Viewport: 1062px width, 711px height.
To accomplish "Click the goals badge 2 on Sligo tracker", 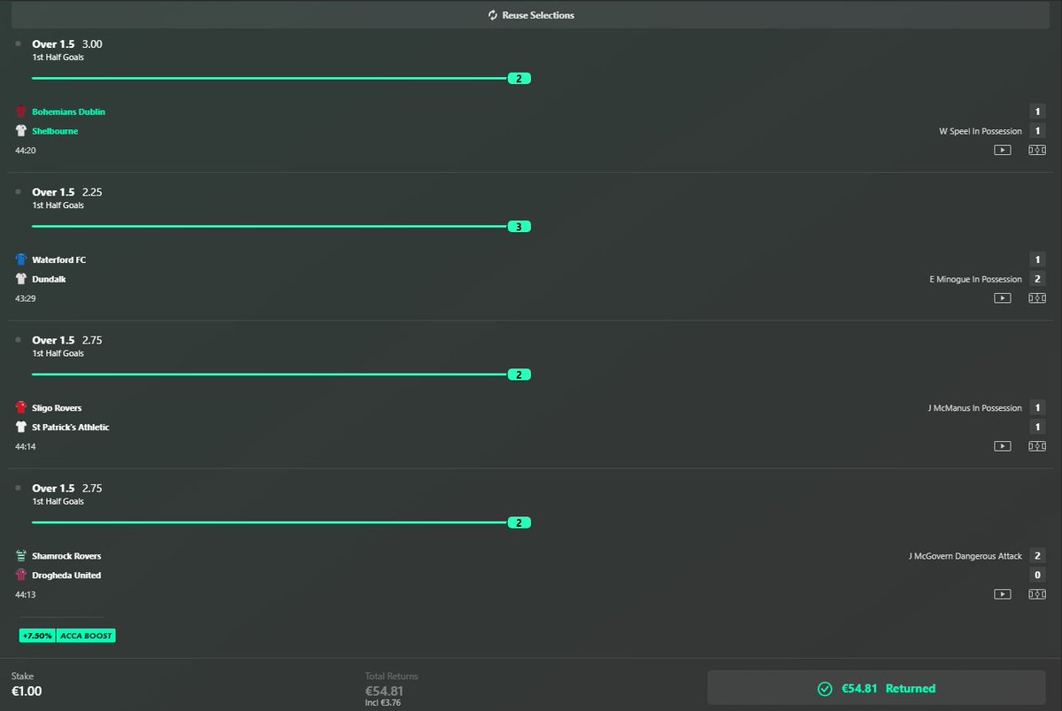I will [519, 375].
